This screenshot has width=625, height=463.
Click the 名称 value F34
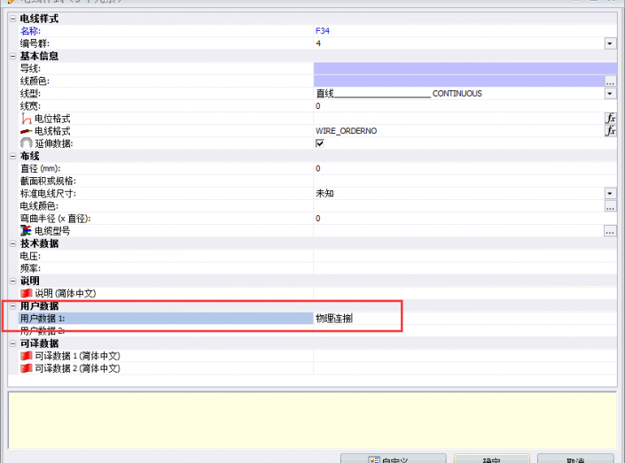pyautogui.click(x=323, y=31)
